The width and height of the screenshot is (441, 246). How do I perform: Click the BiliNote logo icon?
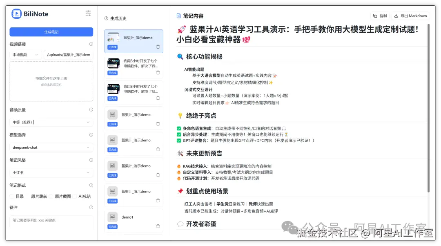coord(16,14)
